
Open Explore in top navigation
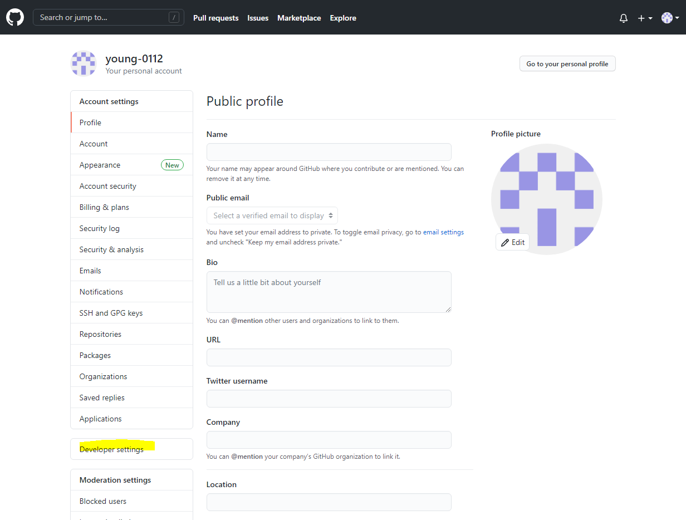click(x=343, y=18)
